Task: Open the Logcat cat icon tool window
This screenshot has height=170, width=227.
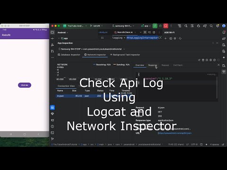Action: click(52, 120)
